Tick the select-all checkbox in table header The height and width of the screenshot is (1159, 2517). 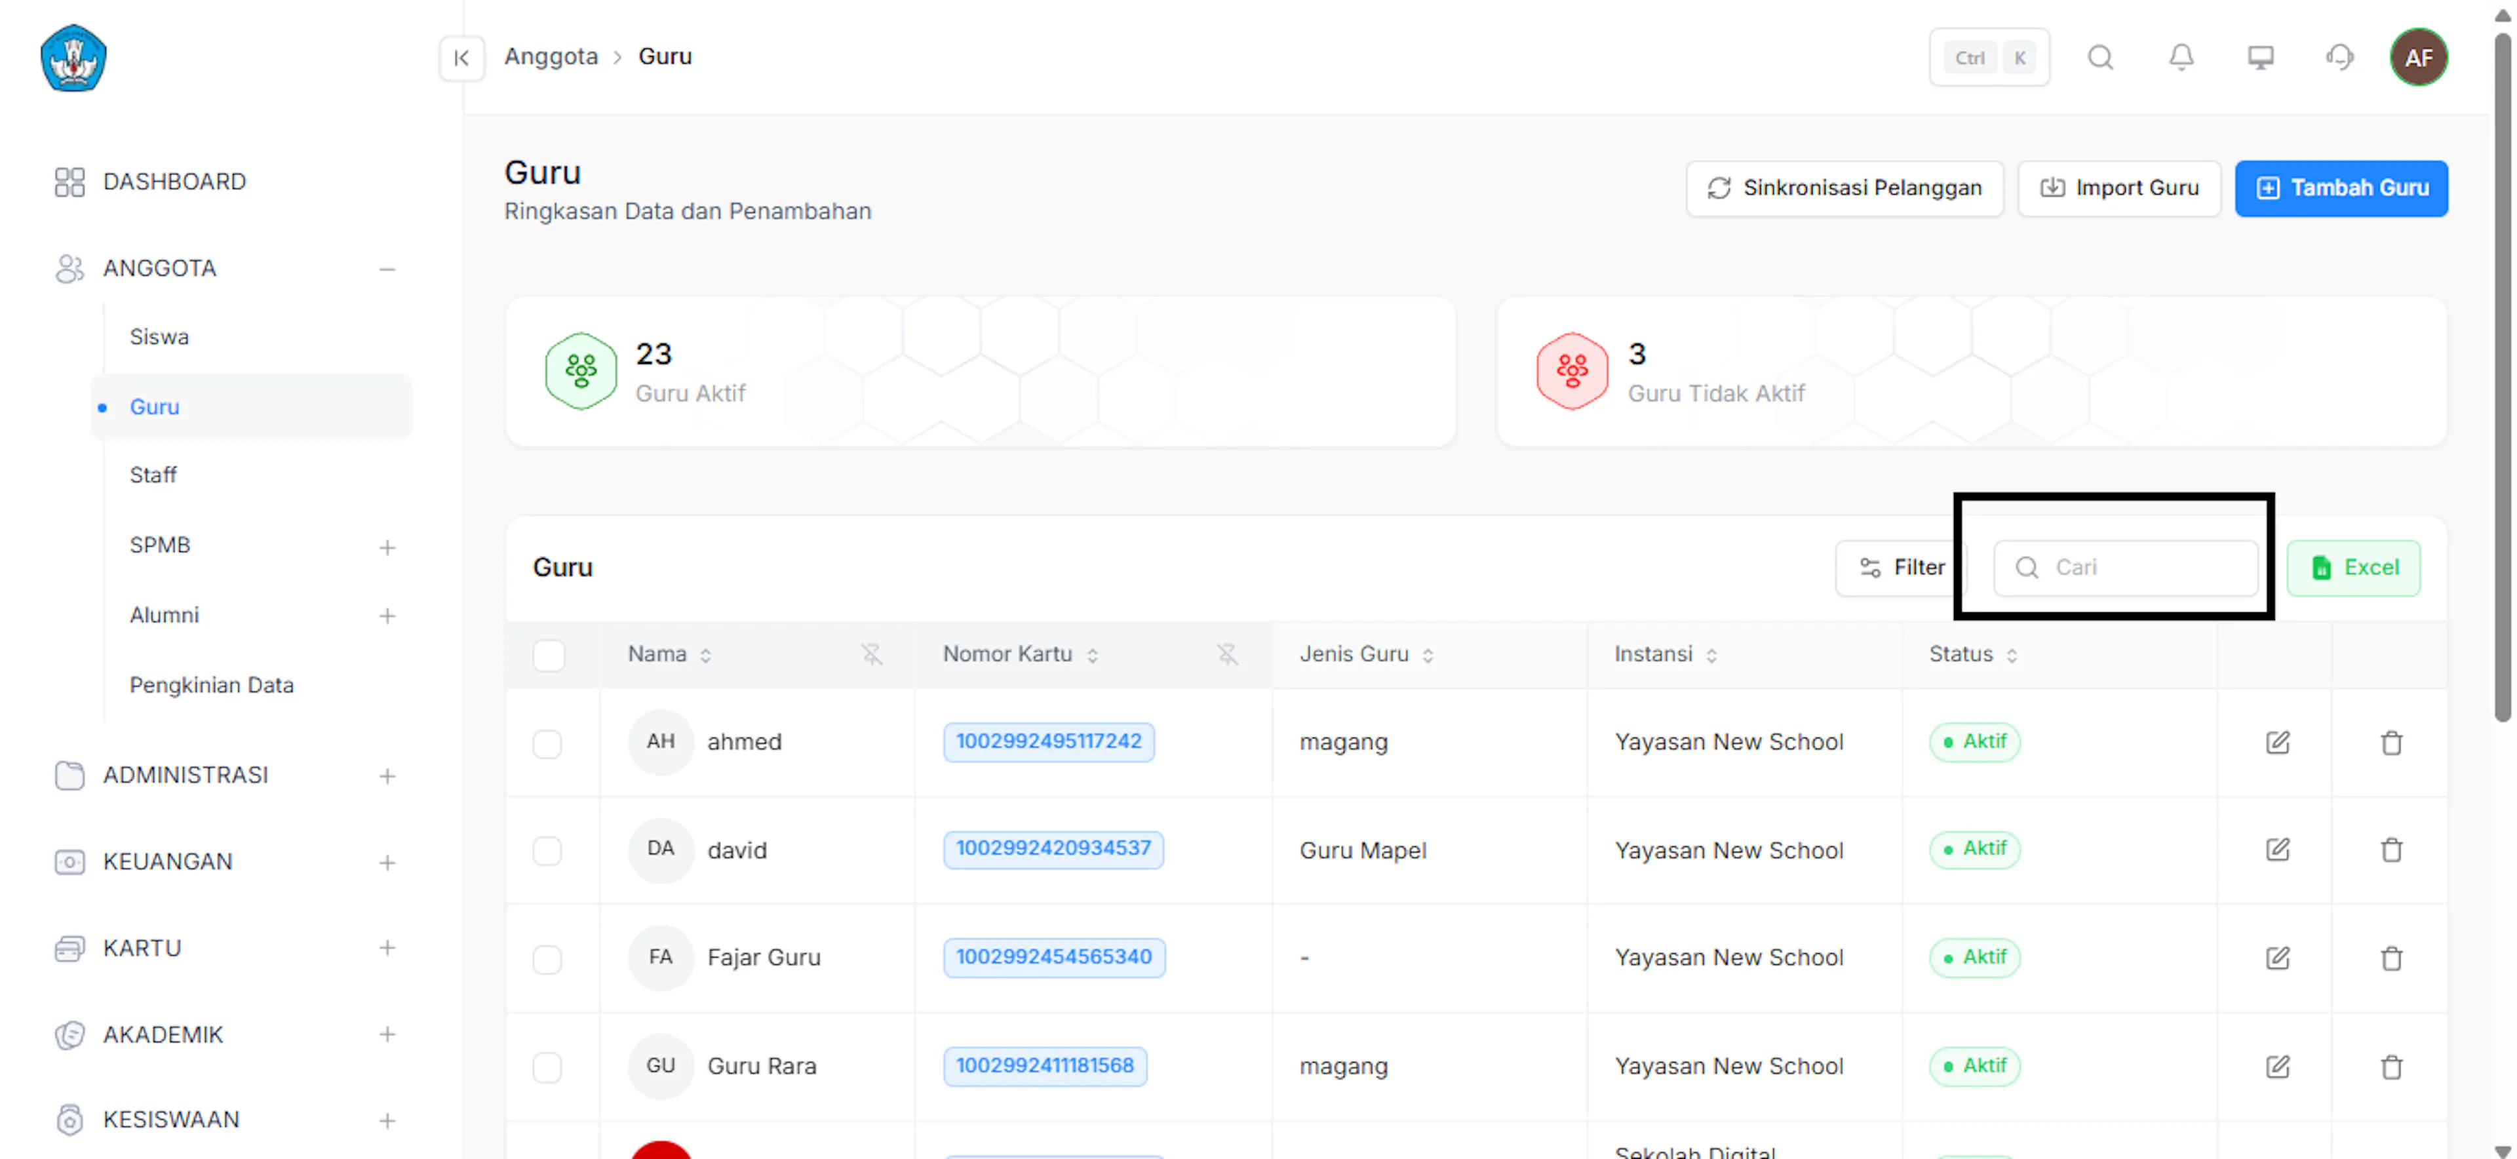(x=549, y=655)
